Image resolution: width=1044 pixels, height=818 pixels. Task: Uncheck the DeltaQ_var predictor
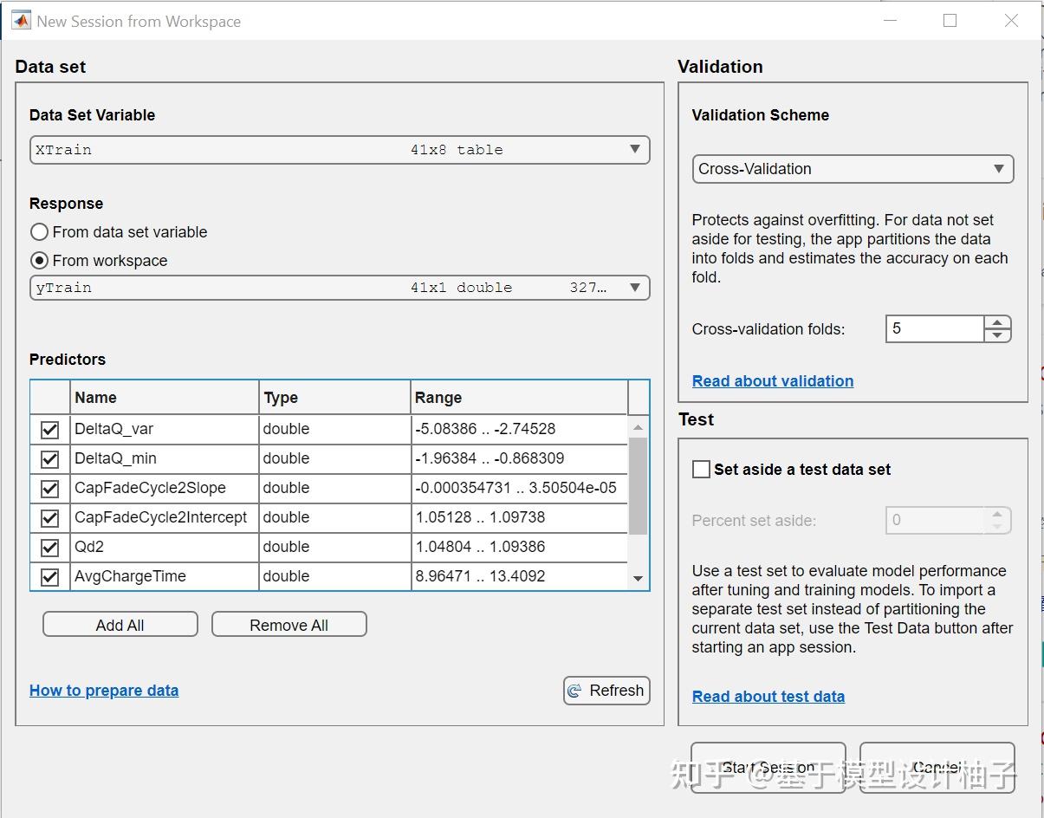(x=50, y=429)
